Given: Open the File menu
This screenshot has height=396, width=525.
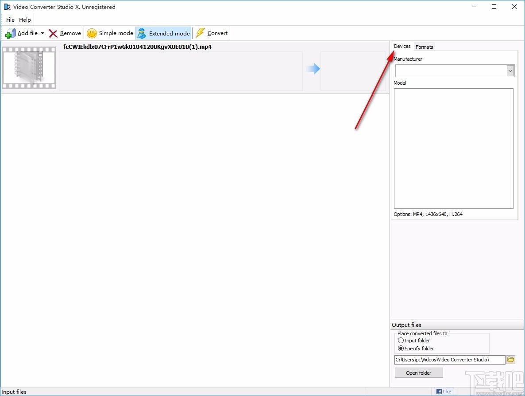Looking at the screenshot, I should pos(10,20).
